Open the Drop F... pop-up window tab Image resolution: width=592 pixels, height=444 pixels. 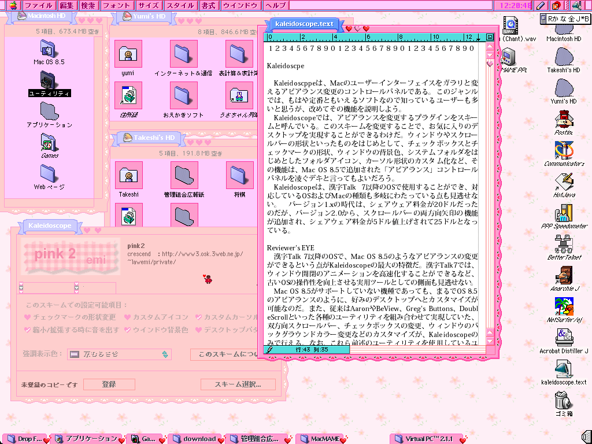pos(26,439)
